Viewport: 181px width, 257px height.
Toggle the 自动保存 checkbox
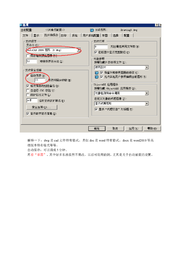[x=28, y=76]
